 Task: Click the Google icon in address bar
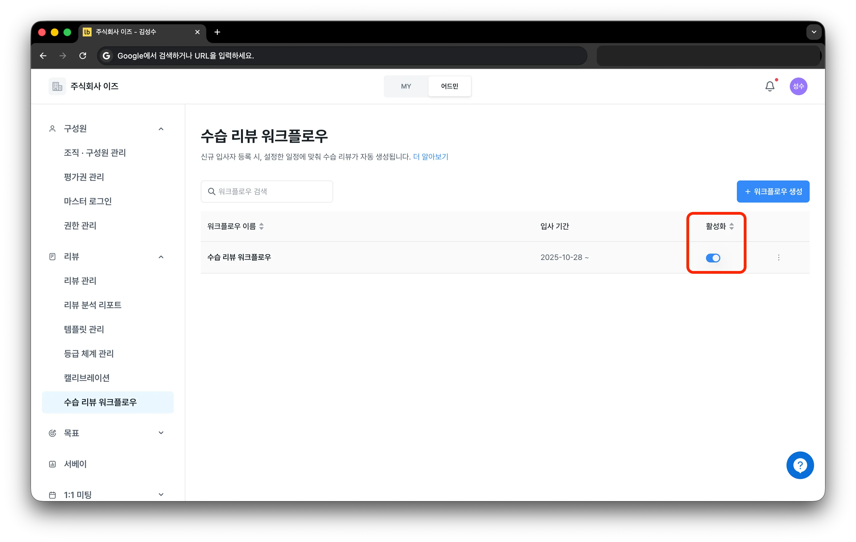click(106, 56)
